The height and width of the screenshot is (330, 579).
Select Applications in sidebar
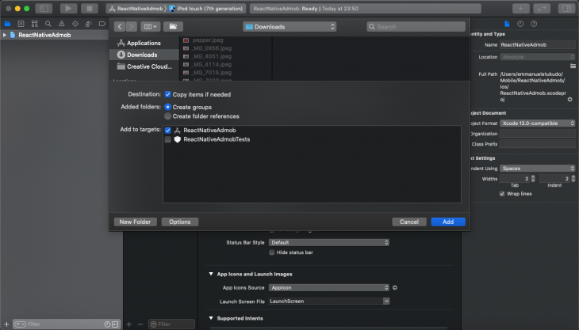(x=144, y=43)
